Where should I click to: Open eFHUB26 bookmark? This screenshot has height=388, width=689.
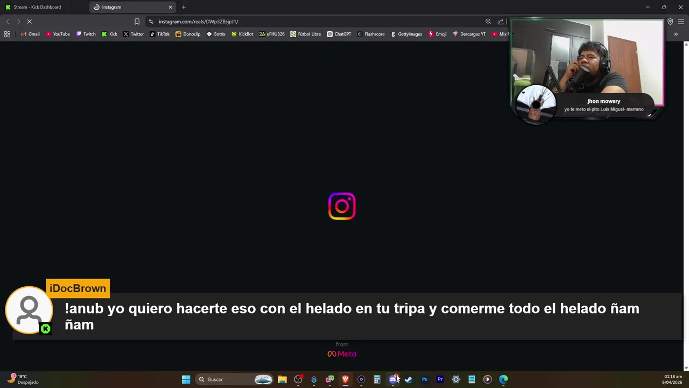click(272, 34)
